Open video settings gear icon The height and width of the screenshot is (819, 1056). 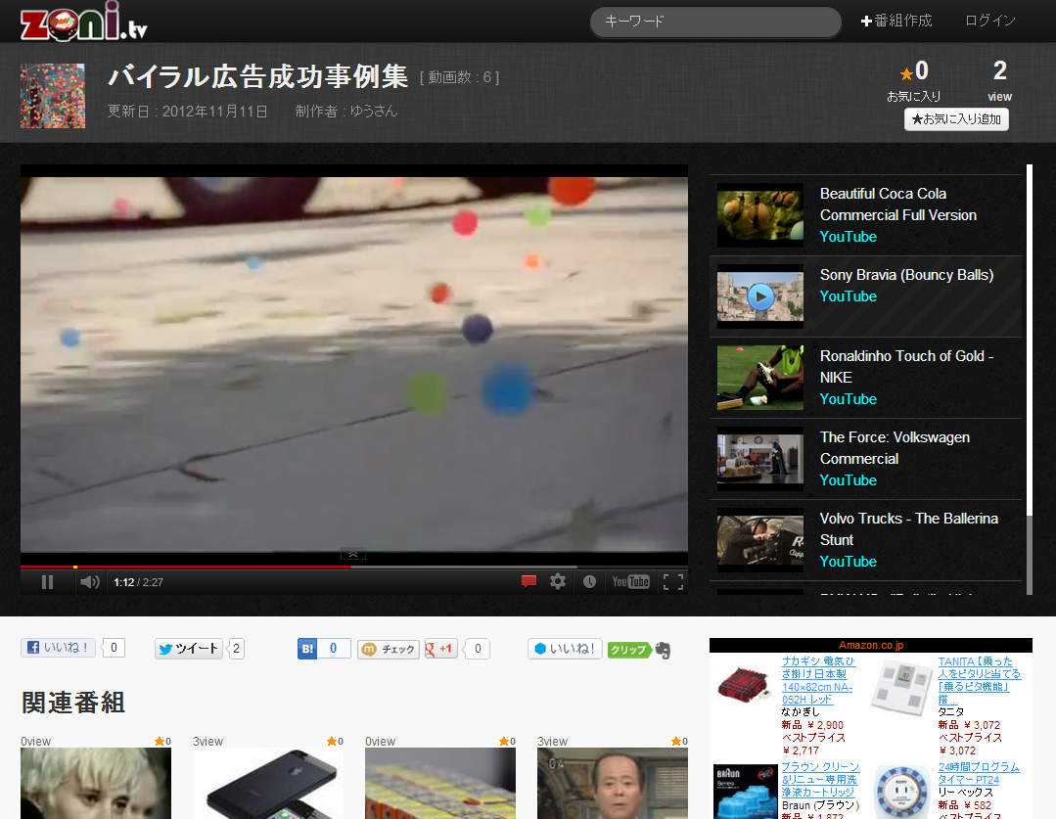coord(558,581)
